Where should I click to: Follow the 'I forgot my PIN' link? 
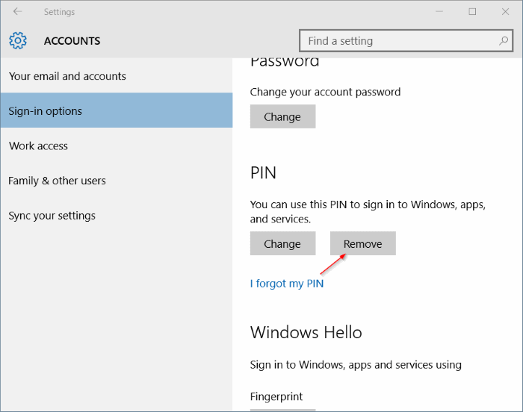coord(287,284)
